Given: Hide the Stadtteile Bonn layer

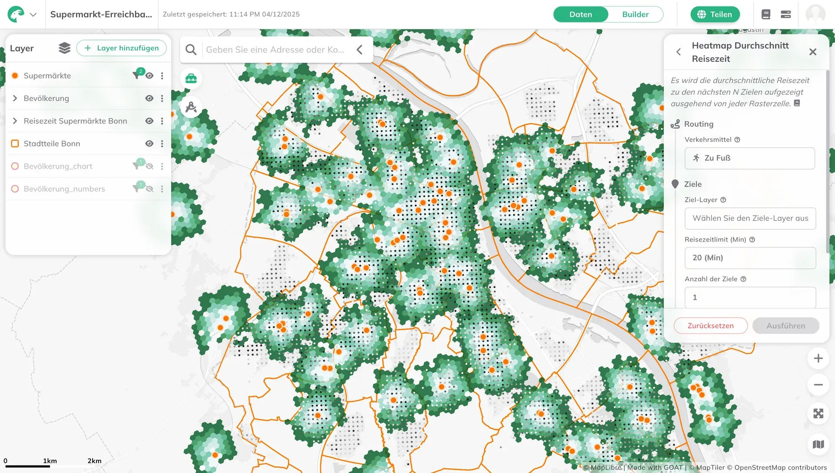Looking at the screenshot, I should point(149,143).
